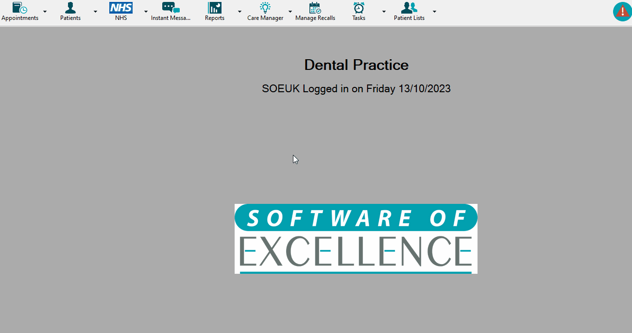Expand the Patient Lists dropdown arrow
632x333 pixels.
point(434,11)
